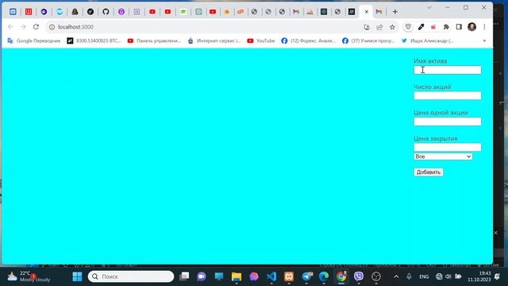Open the Google Переводчик bookmark
The width and height of the screenshot is (508, 286).
click(33, 41)
